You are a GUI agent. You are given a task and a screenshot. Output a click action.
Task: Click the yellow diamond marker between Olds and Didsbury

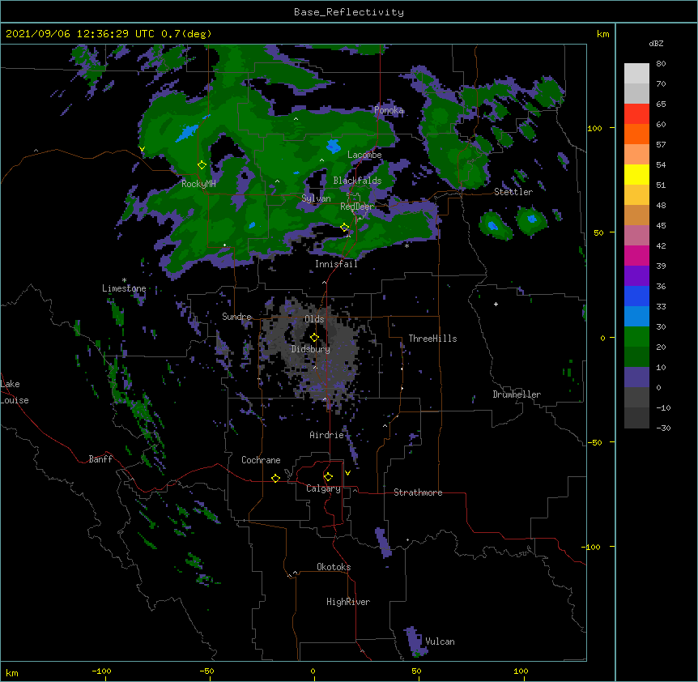(314, 337)
